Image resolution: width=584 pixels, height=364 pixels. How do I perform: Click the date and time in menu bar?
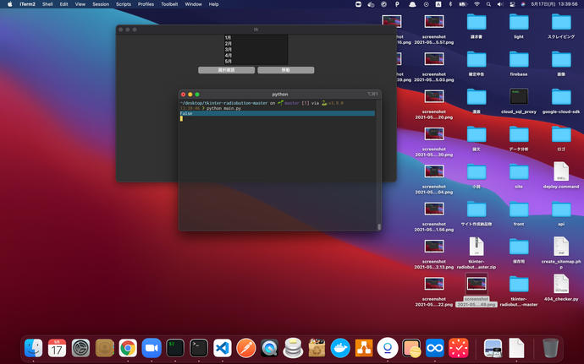click(554, 4)
